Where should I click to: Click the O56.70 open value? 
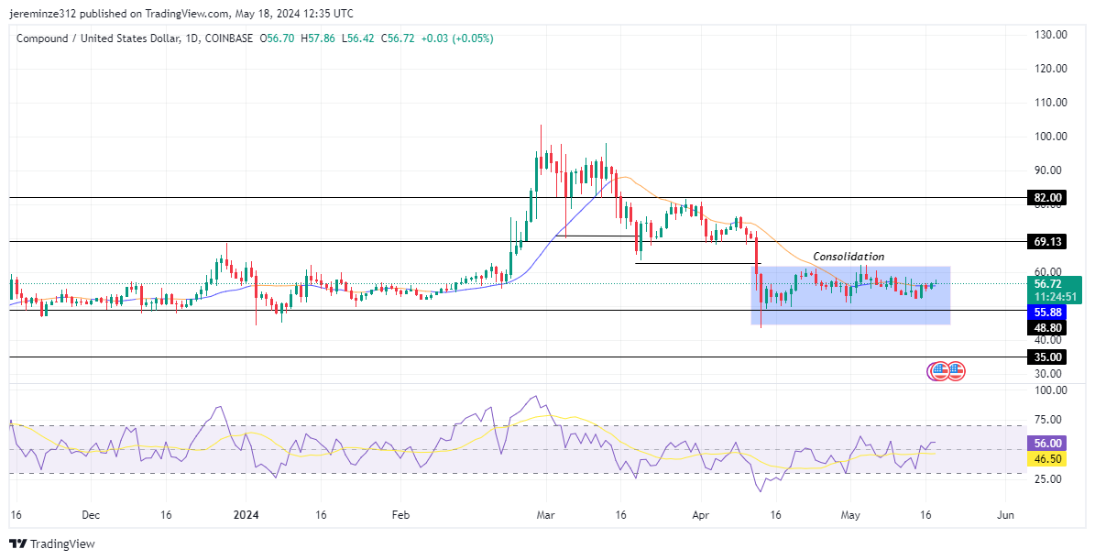pyautogui.click(x=279, y=38)
